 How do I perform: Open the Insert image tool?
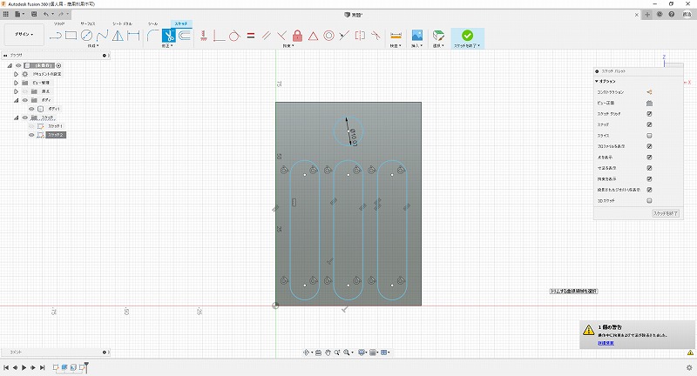(417, 36)
